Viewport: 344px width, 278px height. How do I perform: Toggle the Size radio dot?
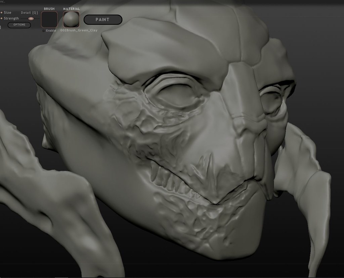2,13
